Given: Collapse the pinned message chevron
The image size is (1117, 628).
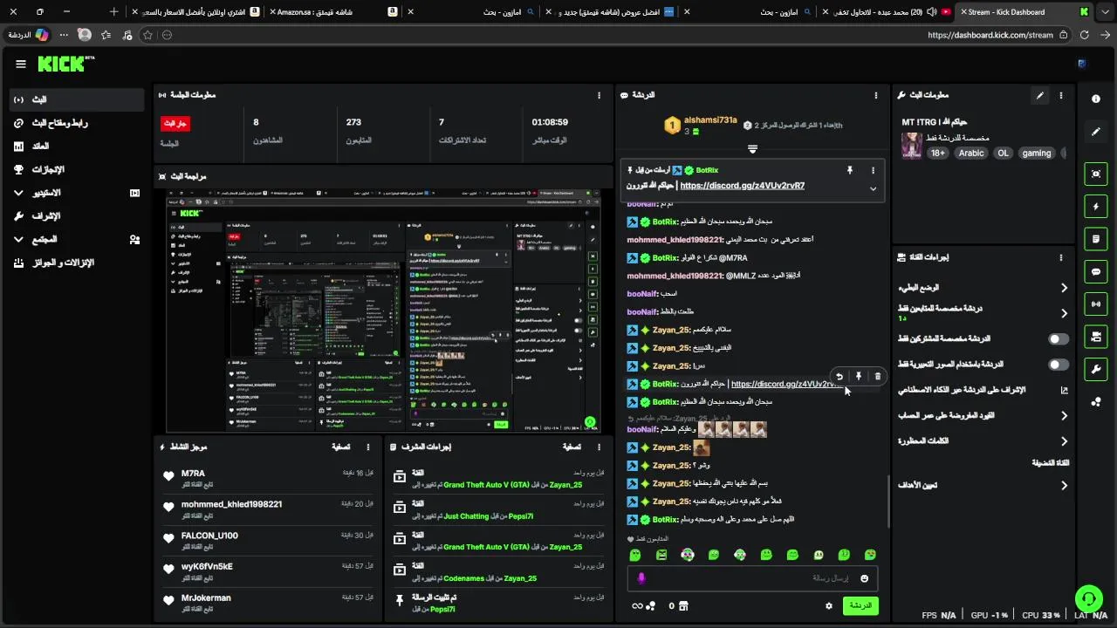Looking at the screenshot, I should pyautogui.click(x=873, y=188).
